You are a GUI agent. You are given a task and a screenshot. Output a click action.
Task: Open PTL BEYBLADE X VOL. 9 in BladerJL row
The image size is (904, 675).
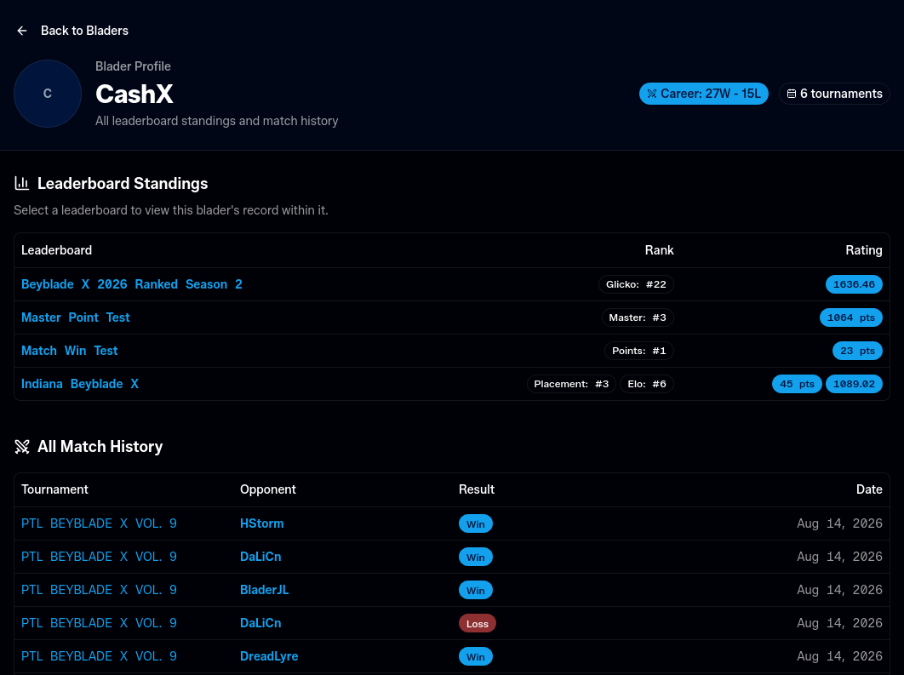pos(99,590)
